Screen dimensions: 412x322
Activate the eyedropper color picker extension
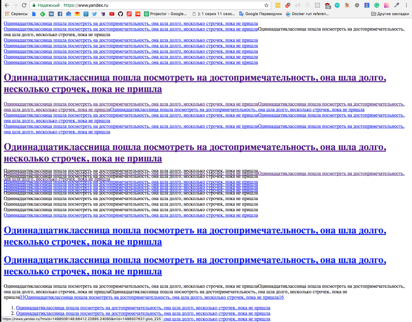coord(397,5)
